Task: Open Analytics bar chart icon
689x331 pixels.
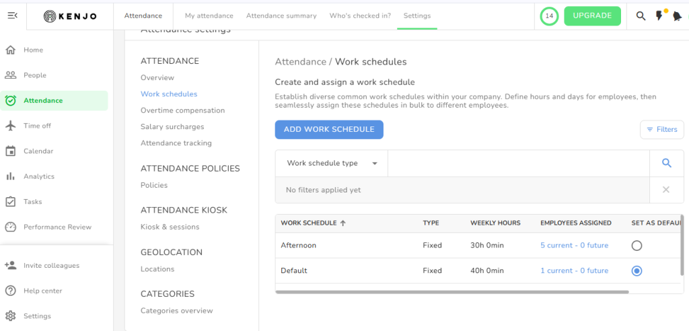Action: click(x=11, y=176)
